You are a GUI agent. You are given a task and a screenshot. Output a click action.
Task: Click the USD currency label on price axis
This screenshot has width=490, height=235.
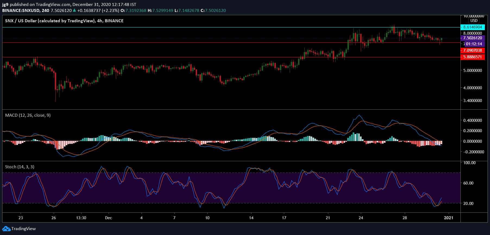(x=474, y=21)
